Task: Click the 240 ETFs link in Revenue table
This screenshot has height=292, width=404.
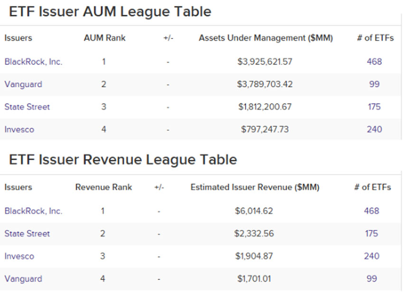Action: pyautogui.click(x=371, y=256)
